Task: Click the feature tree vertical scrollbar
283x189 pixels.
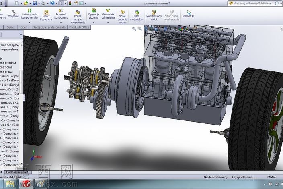Action: pyautogui.click(x=21, y=82)
